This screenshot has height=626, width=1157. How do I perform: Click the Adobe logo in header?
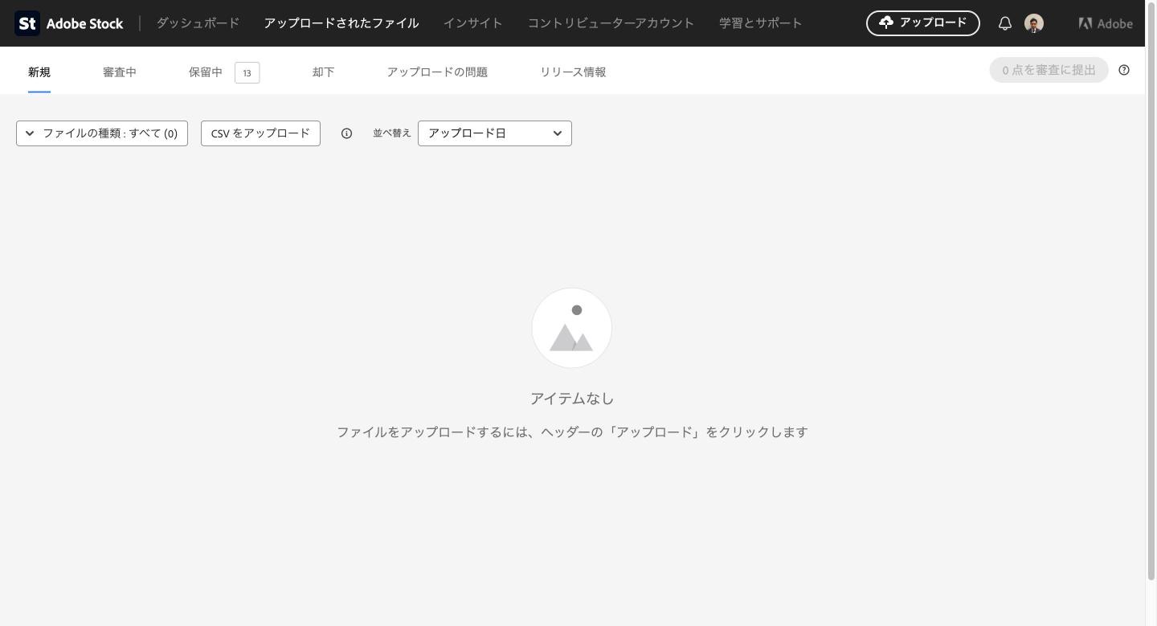pos(1106,23)
